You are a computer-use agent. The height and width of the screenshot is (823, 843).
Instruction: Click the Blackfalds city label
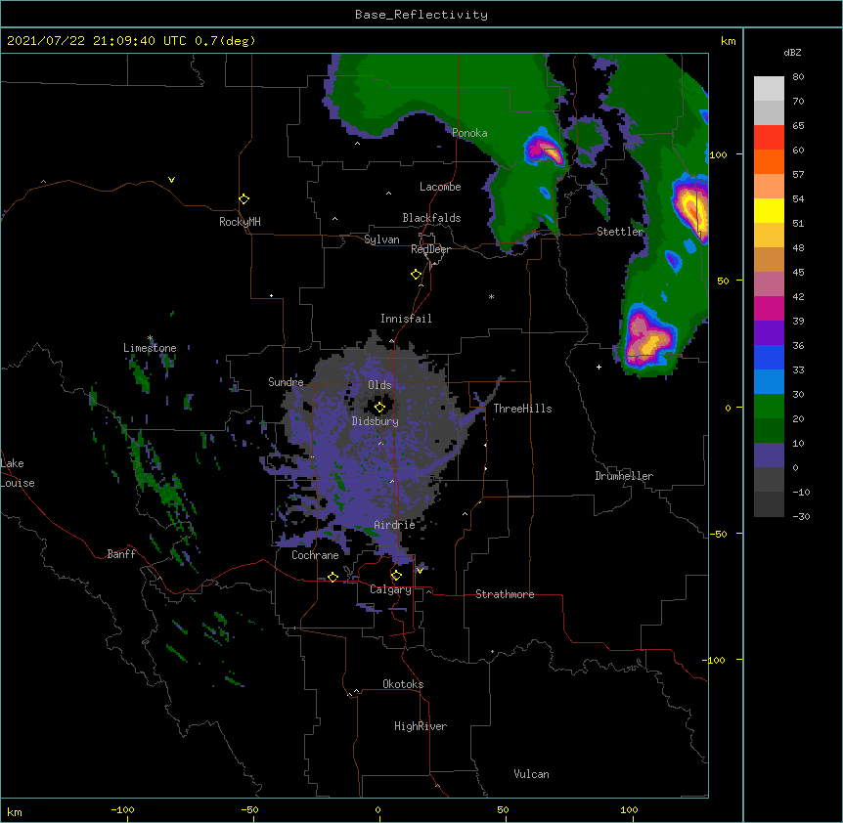coord(431,218)
